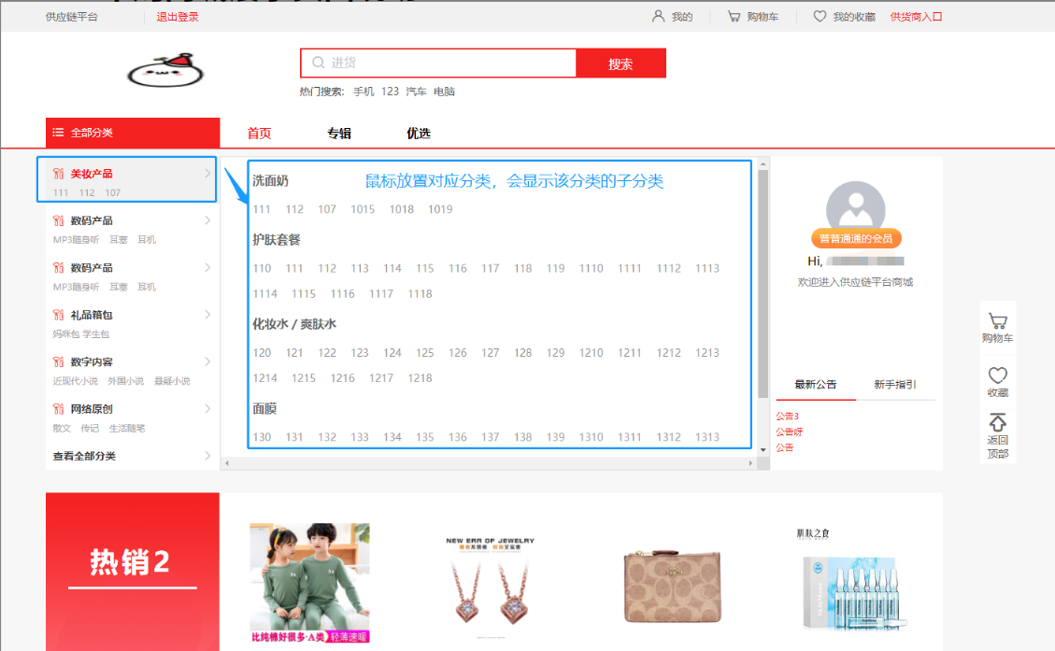Open the 全部分类 category menu
The width and height of the screenshot is (1055, 651).
coord(133,133)
